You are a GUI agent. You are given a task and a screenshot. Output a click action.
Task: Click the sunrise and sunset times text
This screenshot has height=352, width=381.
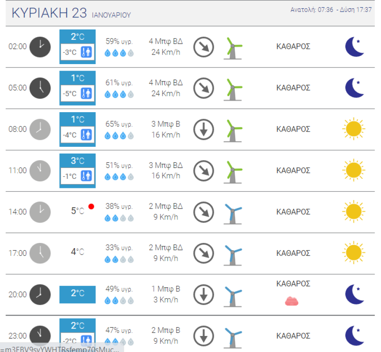pyautogui.click(x=331, y=10)
